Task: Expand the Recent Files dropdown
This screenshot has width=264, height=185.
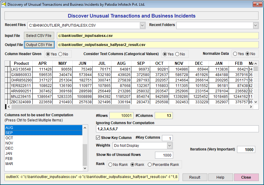Action: (x=143, y=25)
